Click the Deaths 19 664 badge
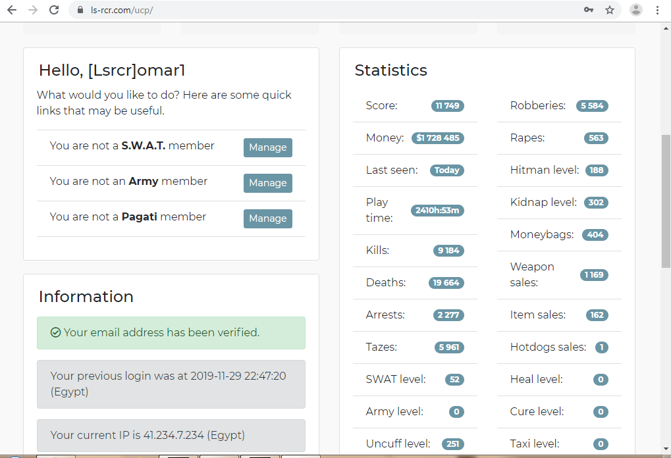671x458 pixels. (446, 283)
